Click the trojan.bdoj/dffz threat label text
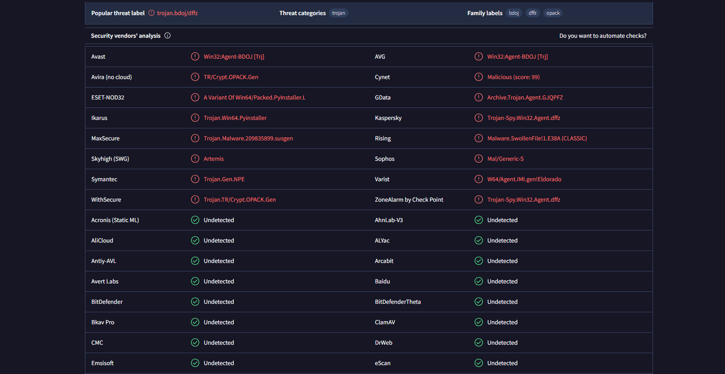The image size is (725, 374). pyautogui.click(x=177, y=13)
